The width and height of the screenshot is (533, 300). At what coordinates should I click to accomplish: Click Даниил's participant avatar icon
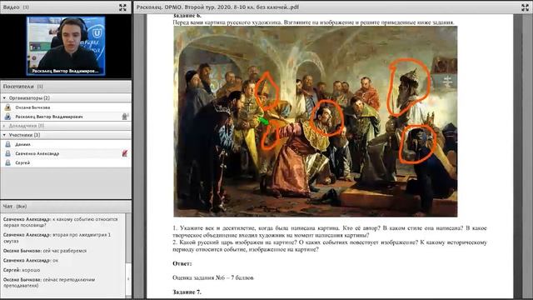(x=7, y=144)
